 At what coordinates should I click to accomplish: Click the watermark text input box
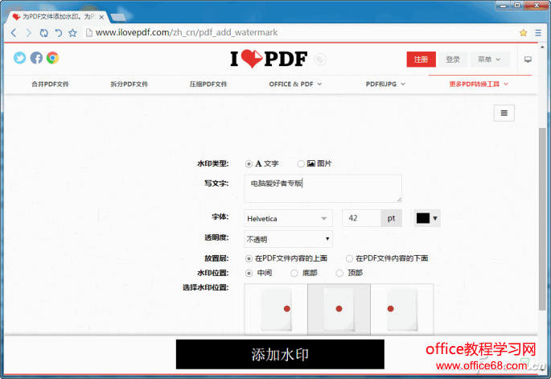[x=323, y=188]
